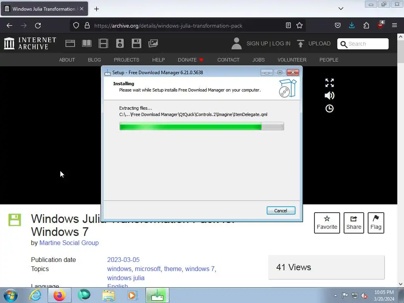This screenshot has width=404, height=303.
Task: Open the BLOG menu item
Action: click(x=94, y=60)
